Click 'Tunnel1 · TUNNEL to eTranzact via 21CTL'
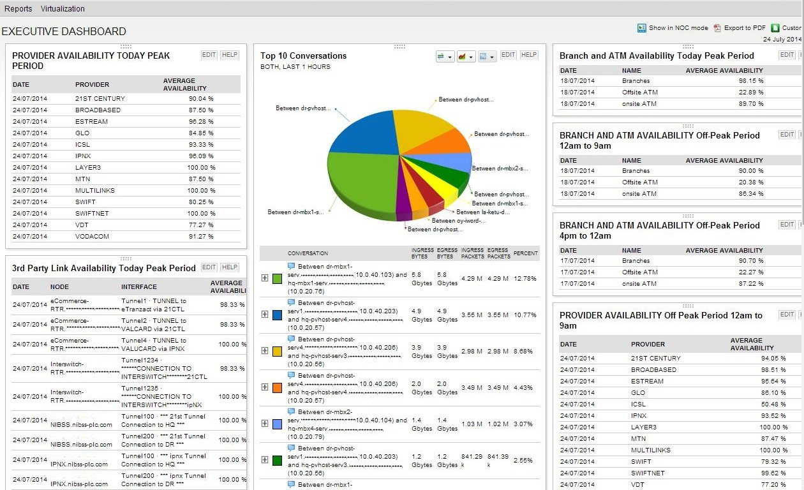The width and height of the screenshot is (804, 490). point(154,305)
